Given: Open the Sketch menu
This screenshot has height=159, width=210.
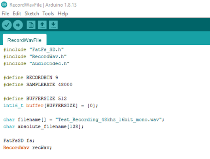Looking at the screenshot, I should [x=32, y=13].
